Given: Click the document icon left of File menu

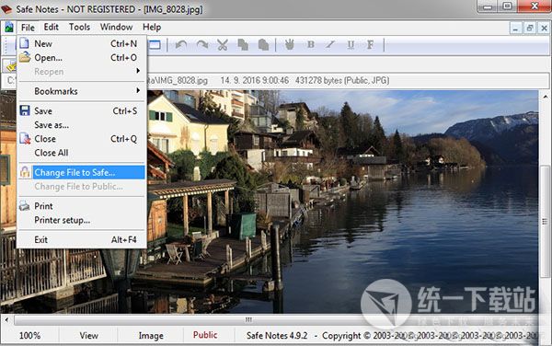Looking at the screenshot, I should pyautogui.click(x=9, y=28).
